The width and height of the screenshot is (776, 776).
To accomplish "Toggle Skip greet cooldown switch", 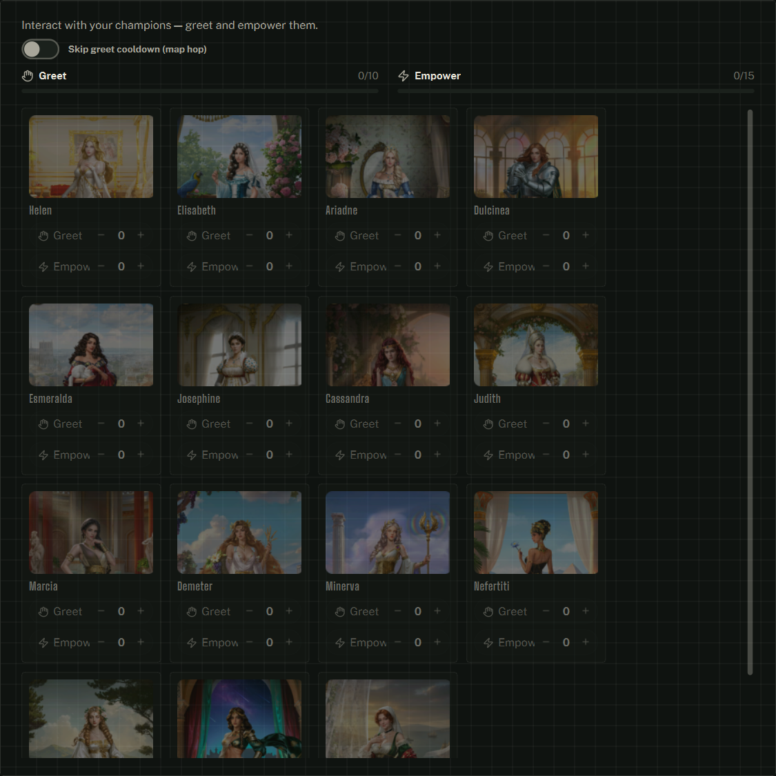I will (x=40, y=49).
